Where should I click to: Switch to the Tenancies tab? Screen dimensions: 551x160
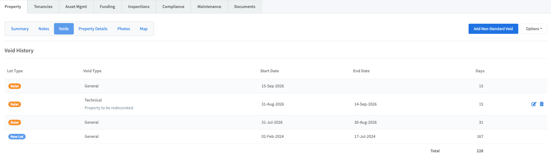click(43, 6)
